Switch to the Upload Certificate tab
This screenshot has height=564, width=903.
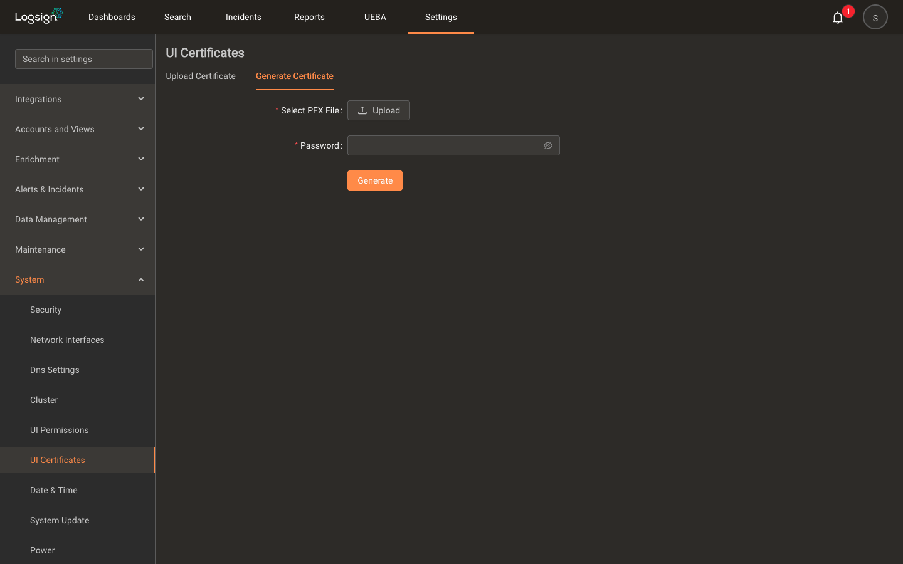click(201, 76)
